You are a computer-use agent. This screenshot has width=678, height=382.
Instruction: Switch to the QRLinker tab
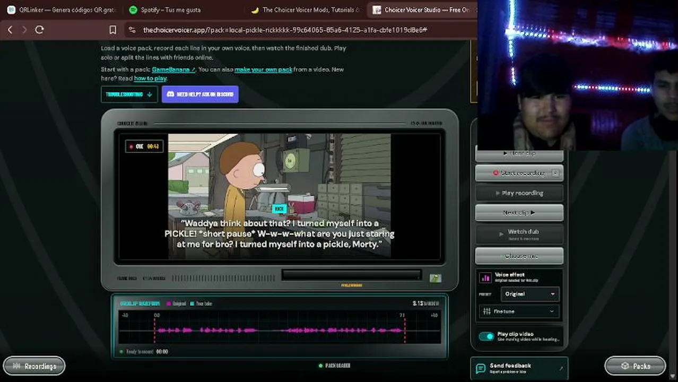coord(63,10)
